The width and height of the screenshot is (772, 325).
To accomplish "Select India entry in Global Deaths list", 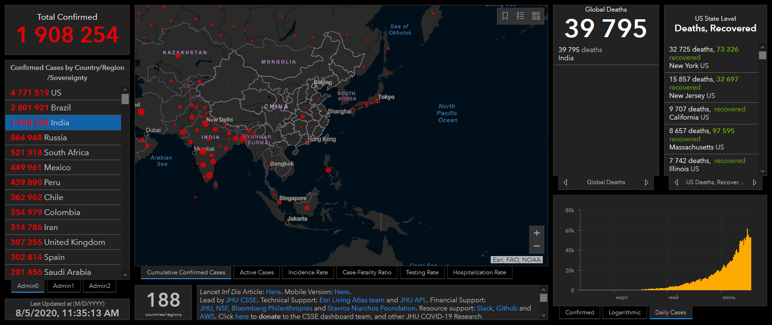I will (x=606, y=54).
